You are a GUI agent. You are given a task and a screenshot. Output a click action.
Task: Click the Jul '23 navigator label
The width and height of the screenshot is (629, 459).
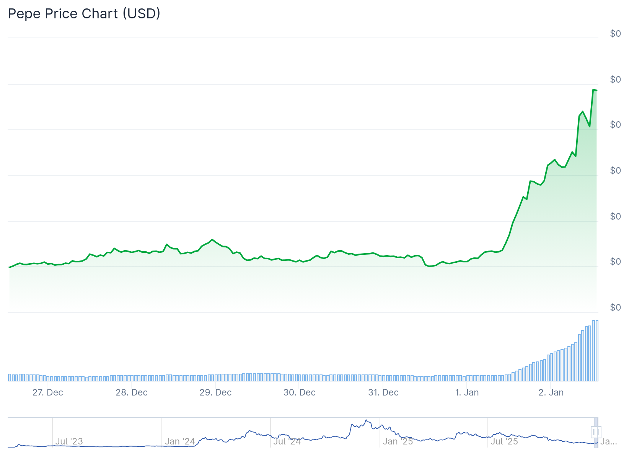(69, 441)
